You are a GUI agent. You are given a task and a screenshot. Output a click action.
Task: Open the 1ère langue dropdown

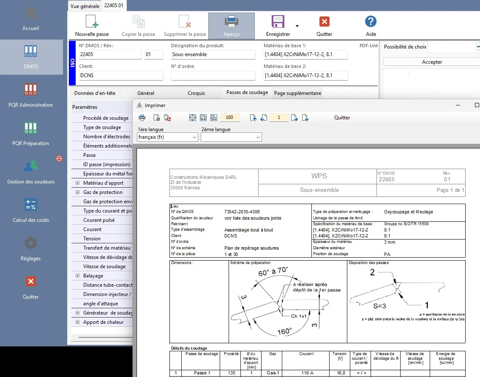coord(167,137)
